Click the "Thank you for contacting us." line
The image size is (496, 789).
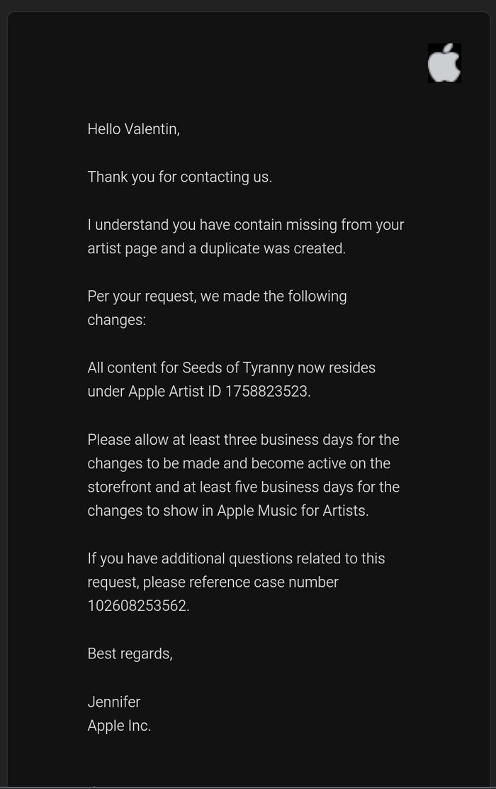pos(179,177)
